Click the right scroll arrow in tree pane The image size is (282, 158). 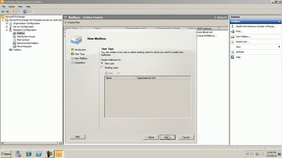click(x=60, y=143)
